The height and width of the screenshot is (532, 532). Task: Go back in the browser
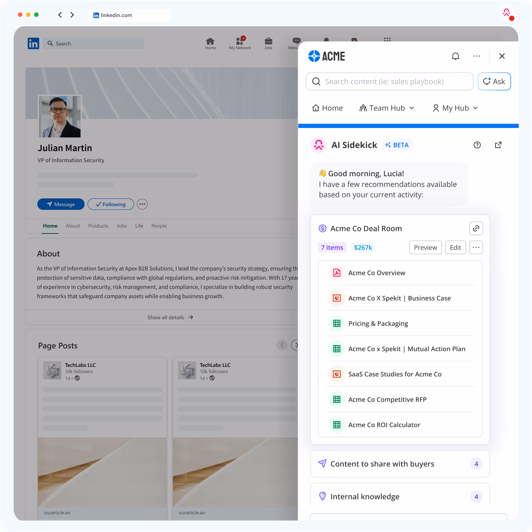click(60, 15)
